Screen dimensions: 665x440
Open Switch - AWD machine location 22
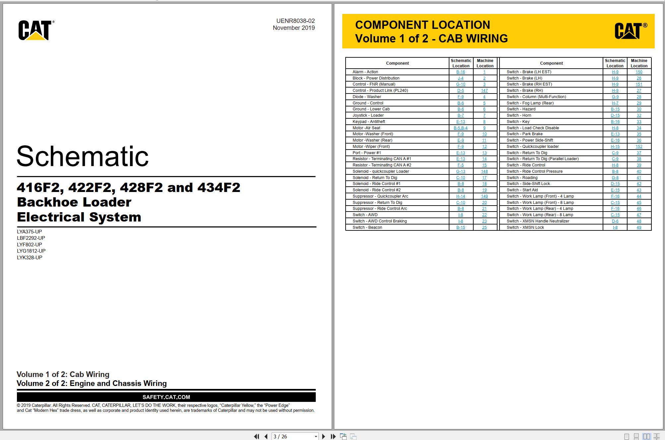tap(484, 215)
